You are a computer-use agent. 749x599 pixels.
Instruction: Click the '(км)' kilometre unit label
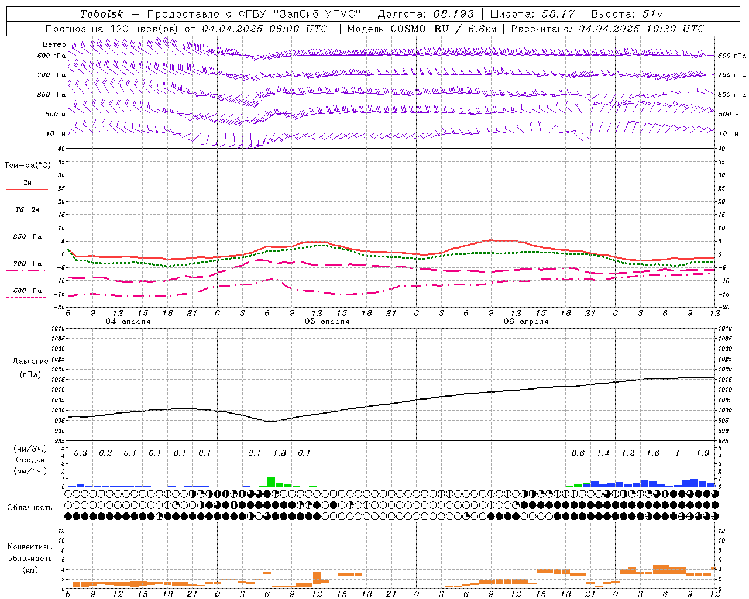pyautogui.click(x=30, y=570)
